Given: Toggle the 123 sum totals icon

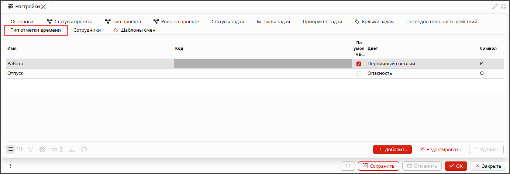Looking at the screenshot, I should [x=57, y=149].
